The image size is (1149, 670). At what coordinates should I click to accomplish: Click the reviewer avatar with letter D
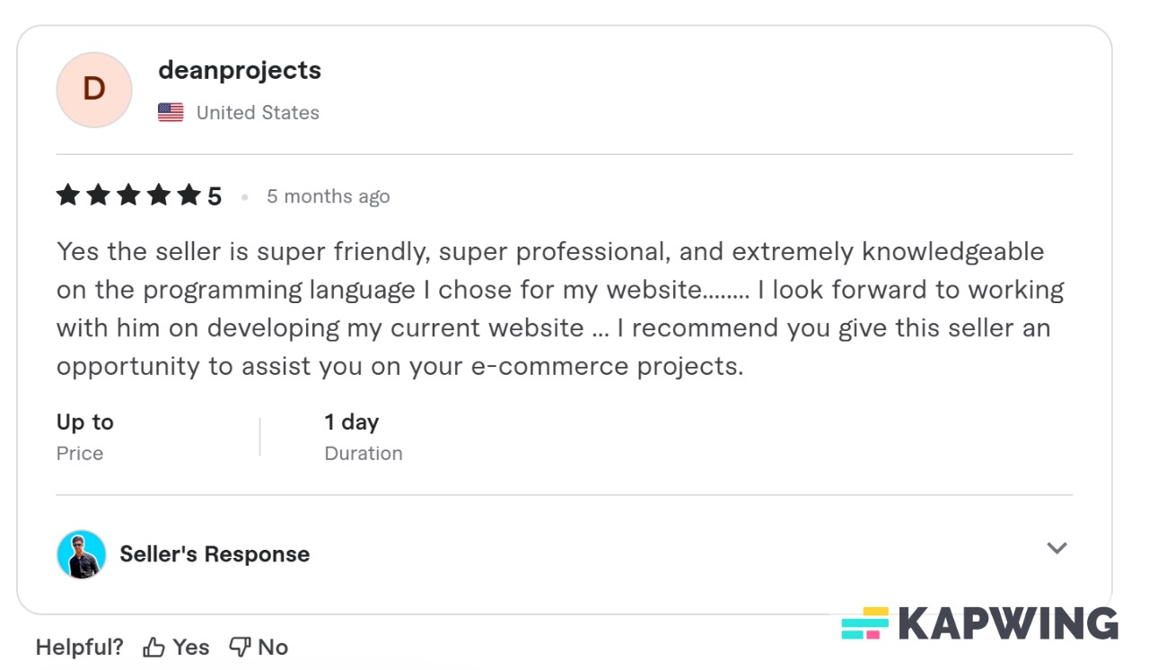(x=93, y=90)
